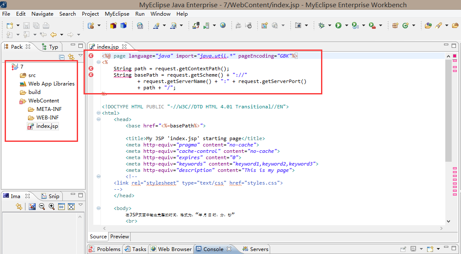Click Collapse All icon in Package Explorer

pos(62,57)
